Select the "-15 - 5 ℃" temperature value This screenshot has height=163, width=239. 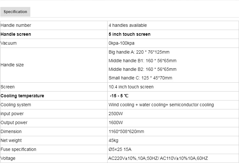pos(119,96)
